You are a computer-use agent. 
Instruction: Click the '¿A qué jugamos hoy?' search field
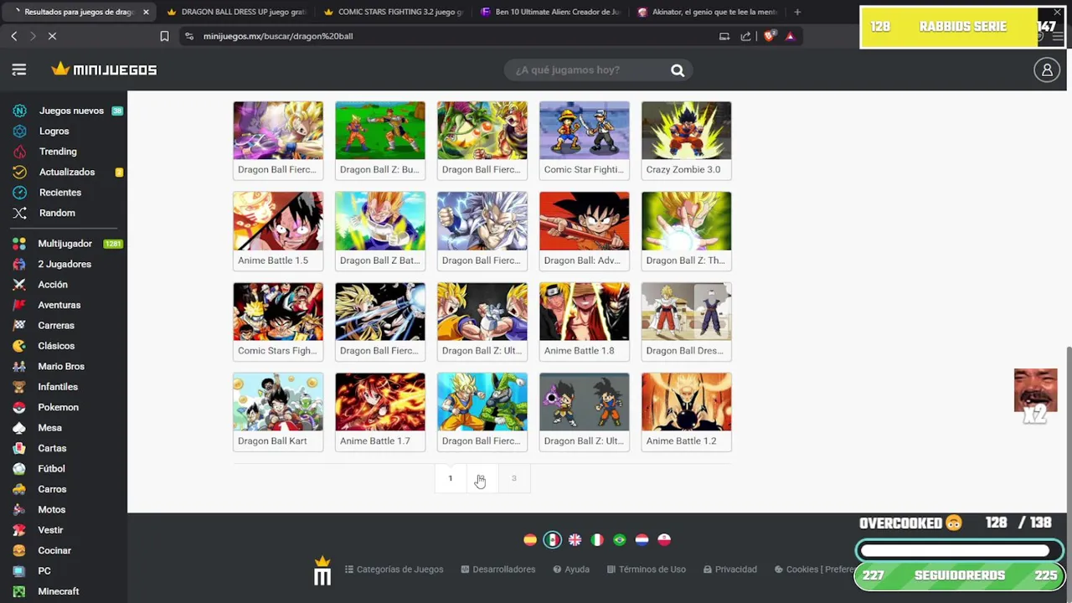(x=586, y=70)
